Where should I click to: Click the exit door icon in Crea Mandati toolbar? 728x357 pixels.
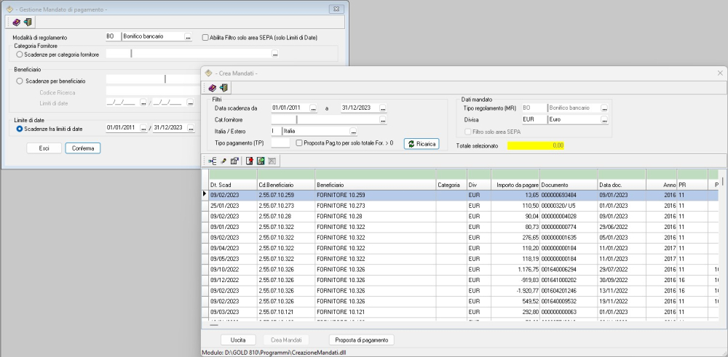pyautogui.click(x=223, y=87)
